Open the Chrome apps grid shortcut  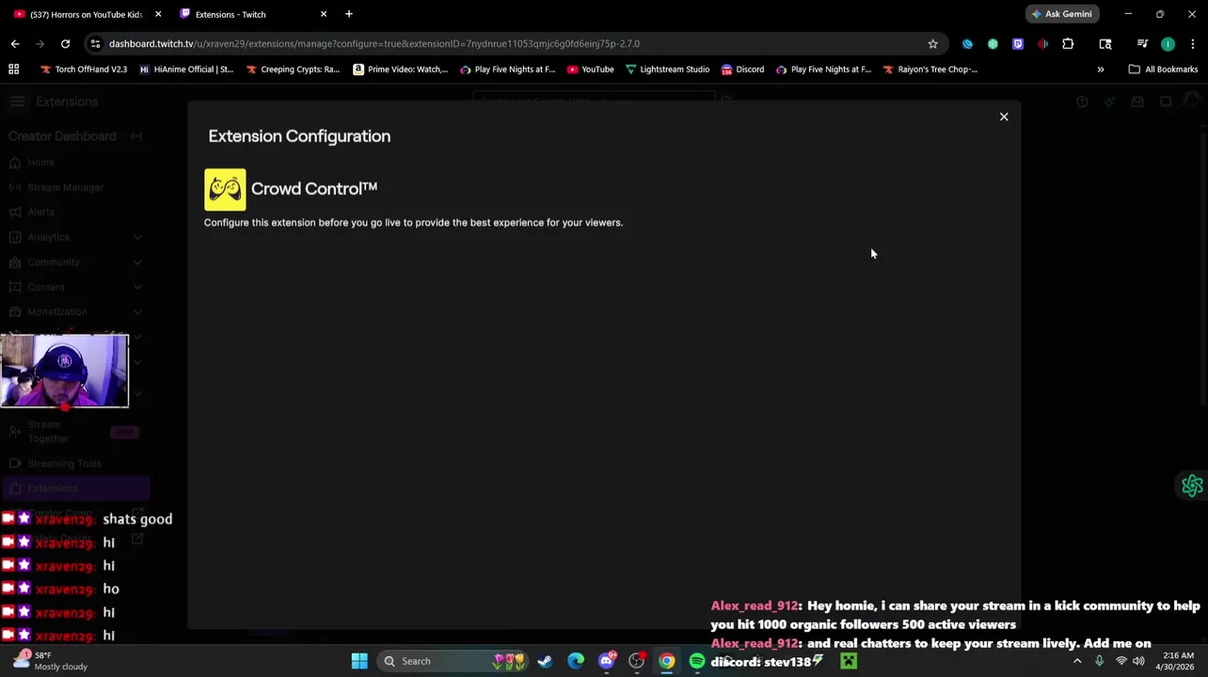pyautogui.click(x=13, y=69)
